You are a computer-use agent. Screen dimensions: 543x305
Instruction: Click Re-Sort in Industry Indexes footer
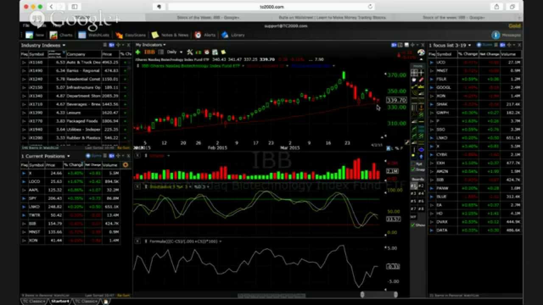pyautogui.click(x=123, y=148)
